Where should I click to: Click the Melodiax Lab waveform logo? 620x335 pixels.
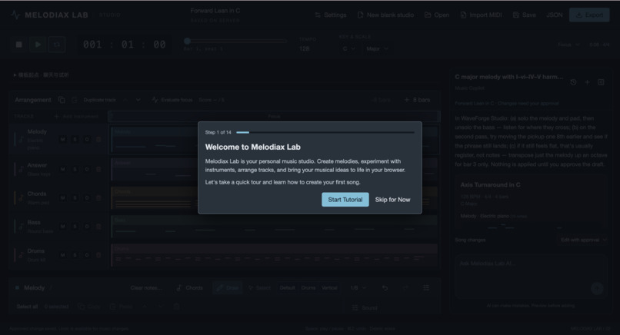15,15
